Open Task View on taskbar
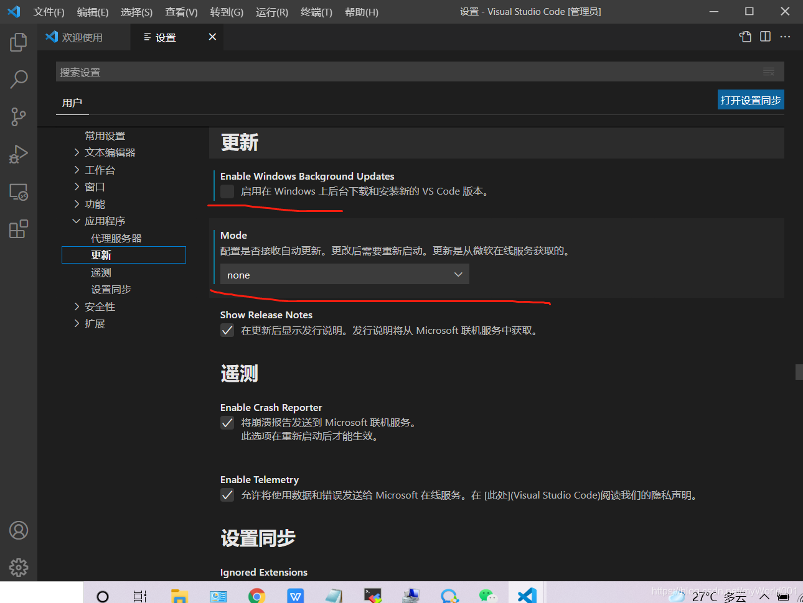This screenshot has height=603, width=803. tap(140, 596)
